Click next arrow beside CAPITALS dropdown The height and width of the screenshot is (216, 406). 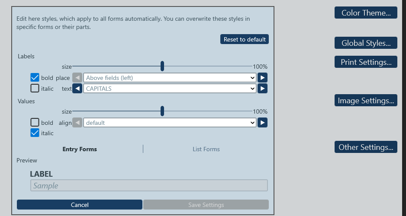[262, 89]
